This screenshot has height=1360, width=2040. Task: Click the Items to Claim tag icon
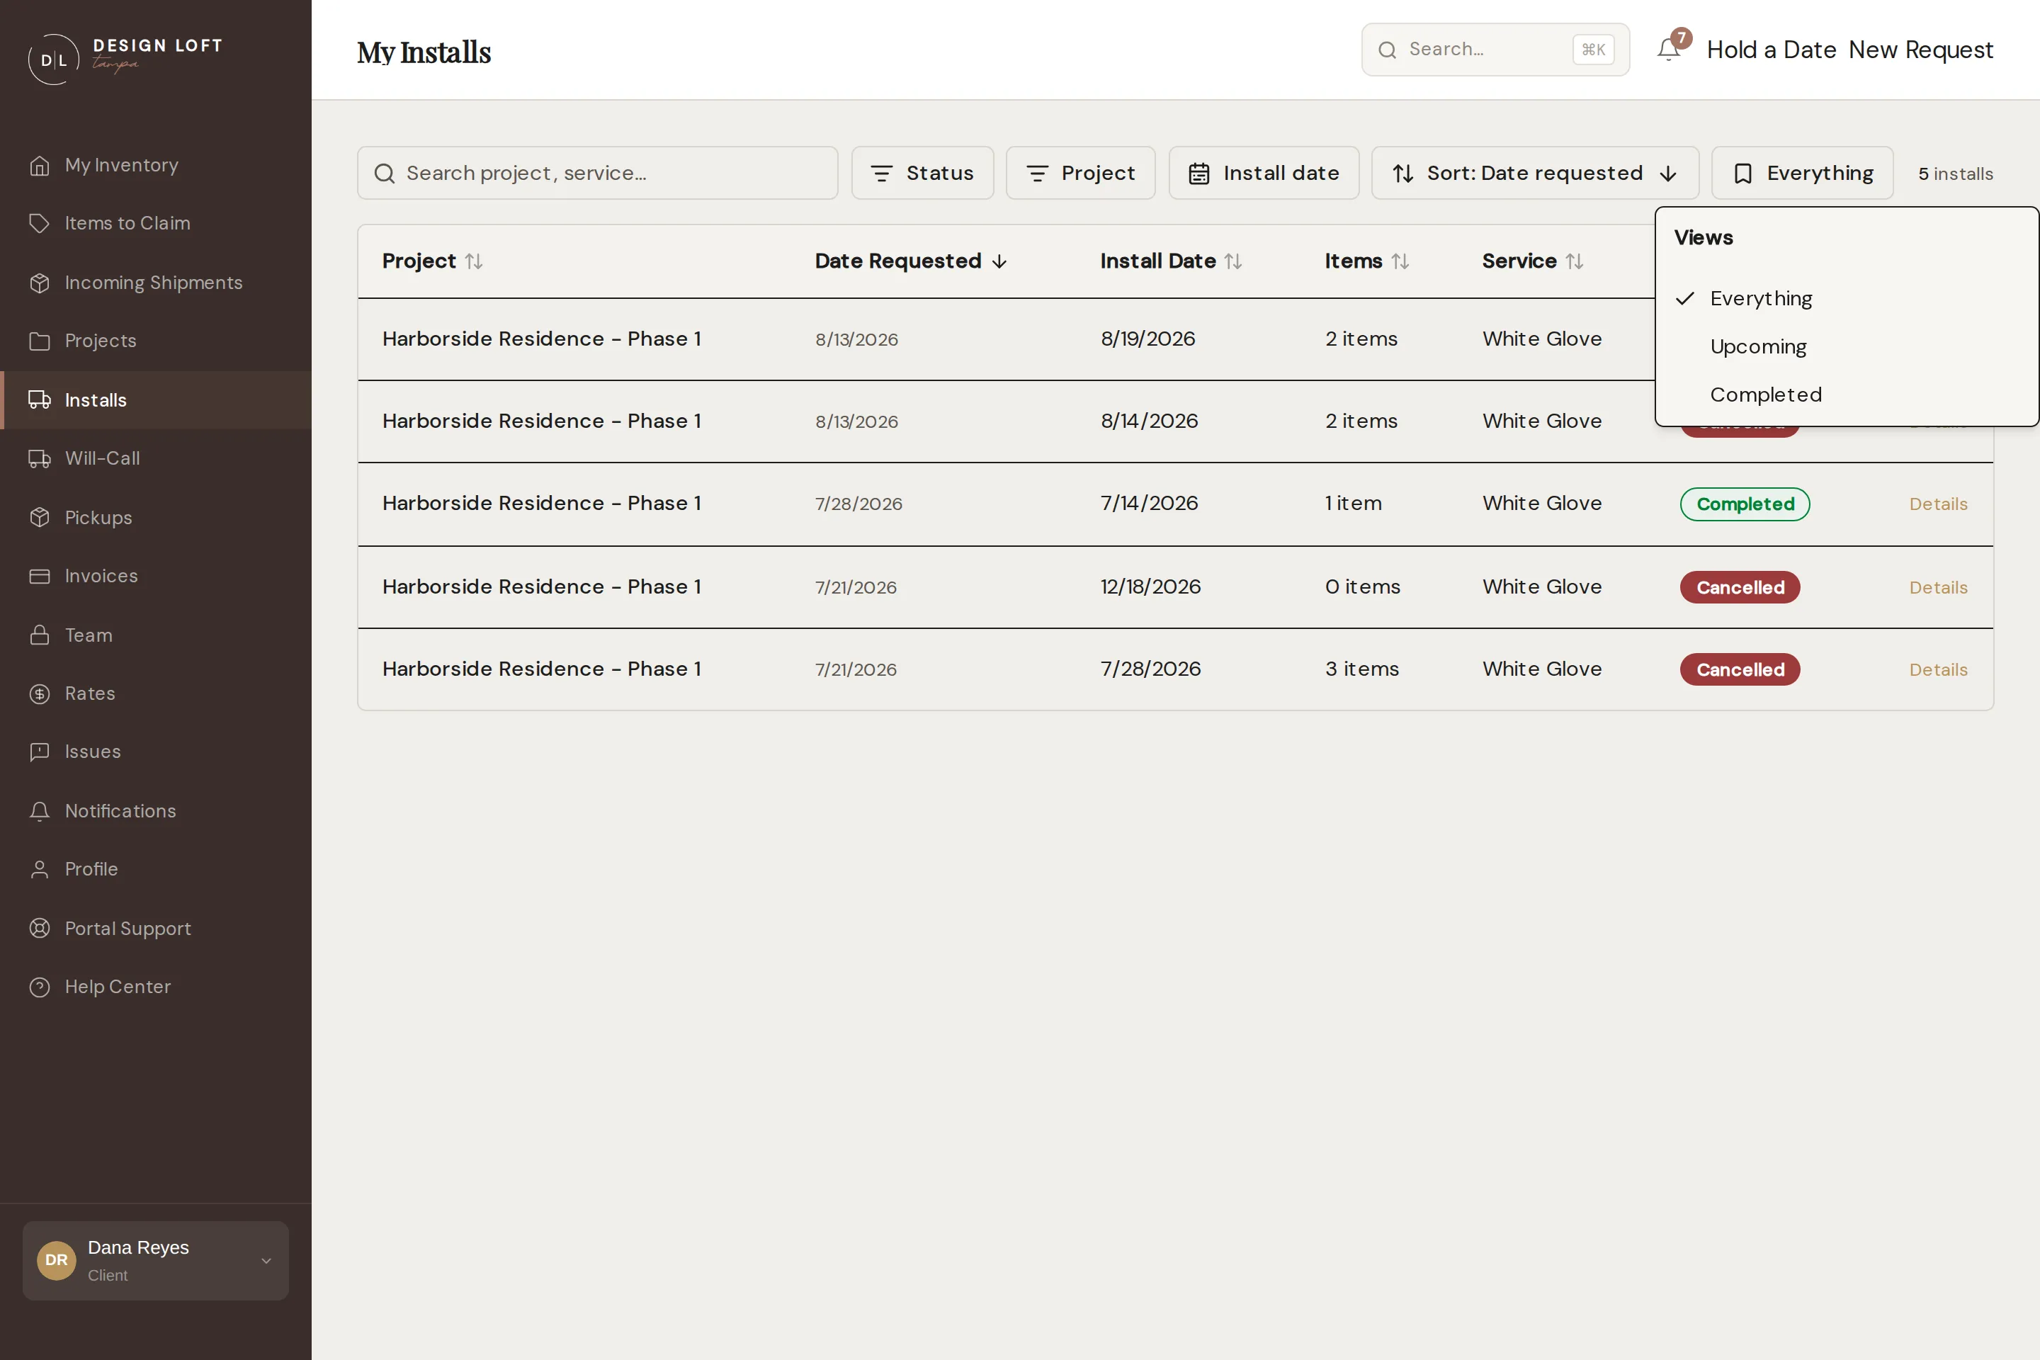pos(39,223)
